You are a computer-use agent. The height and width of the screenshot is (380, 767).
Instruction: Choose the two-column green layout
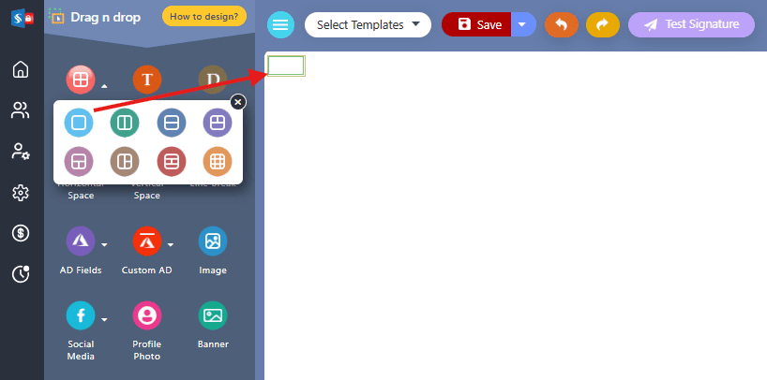click(x=125, y=123)
